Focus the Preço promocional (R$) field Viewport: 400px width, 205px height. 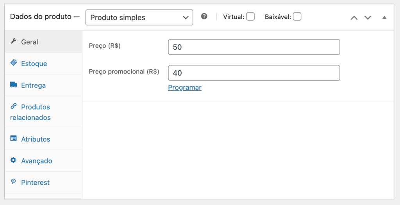(x=254, y=73)
